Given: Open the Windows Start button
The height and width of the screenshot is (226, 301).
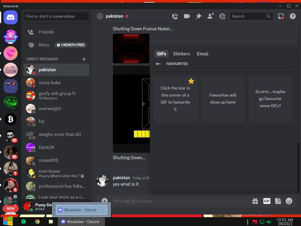Looking at the screenshot, I should click(8, 221).
